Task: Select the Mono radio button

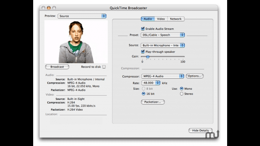Action: point(182,88)
